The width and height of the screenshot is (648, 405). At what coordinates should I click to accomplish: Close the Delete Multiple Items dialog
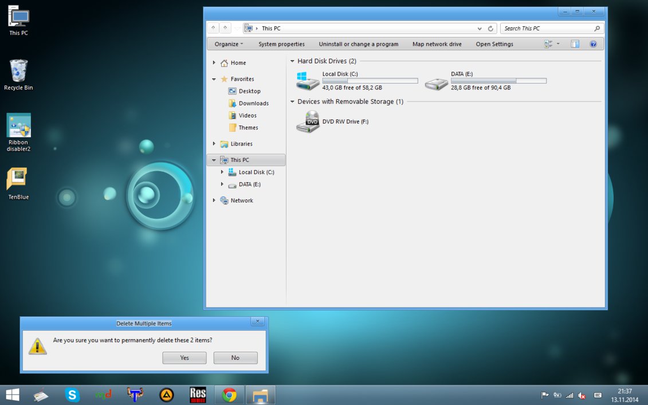pos(257,321)
